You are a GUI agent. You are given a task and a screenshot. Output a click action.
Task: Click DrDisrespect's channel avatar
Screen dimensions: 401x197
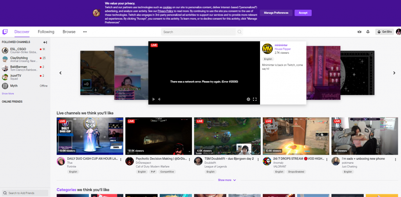(129, 161)
